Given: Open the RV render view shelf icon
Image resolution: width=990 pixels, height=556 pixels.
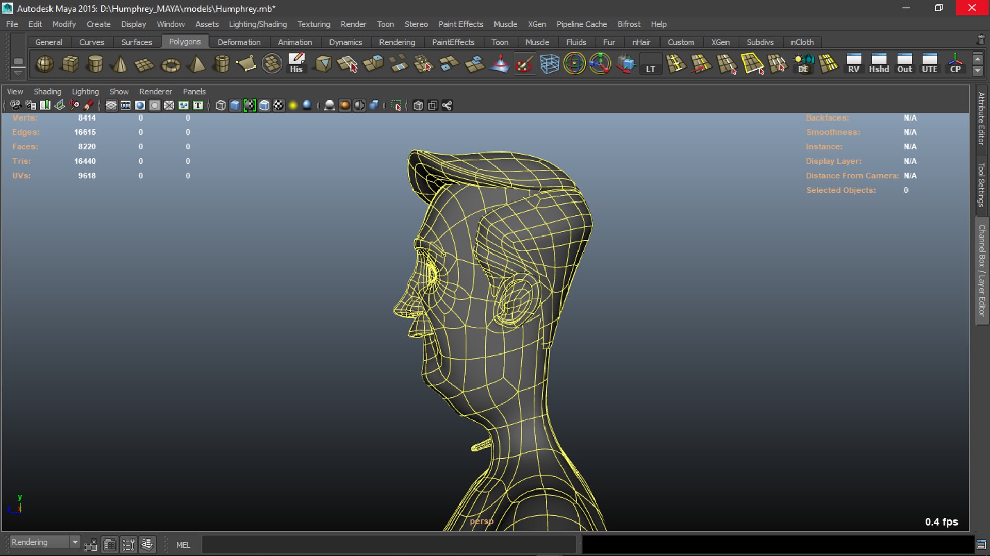Looking at the screenshot, I should pyautogui.click(x=854, y=64).
